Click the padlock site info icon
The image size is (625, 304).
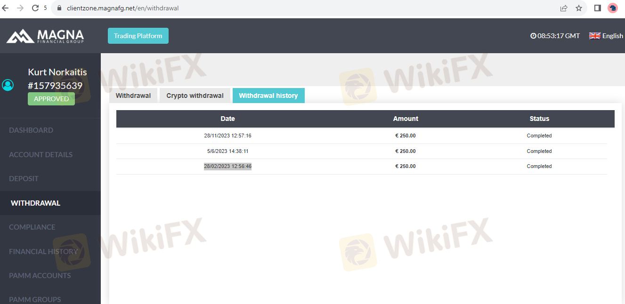pyautogui.click(x=59, y=8)
